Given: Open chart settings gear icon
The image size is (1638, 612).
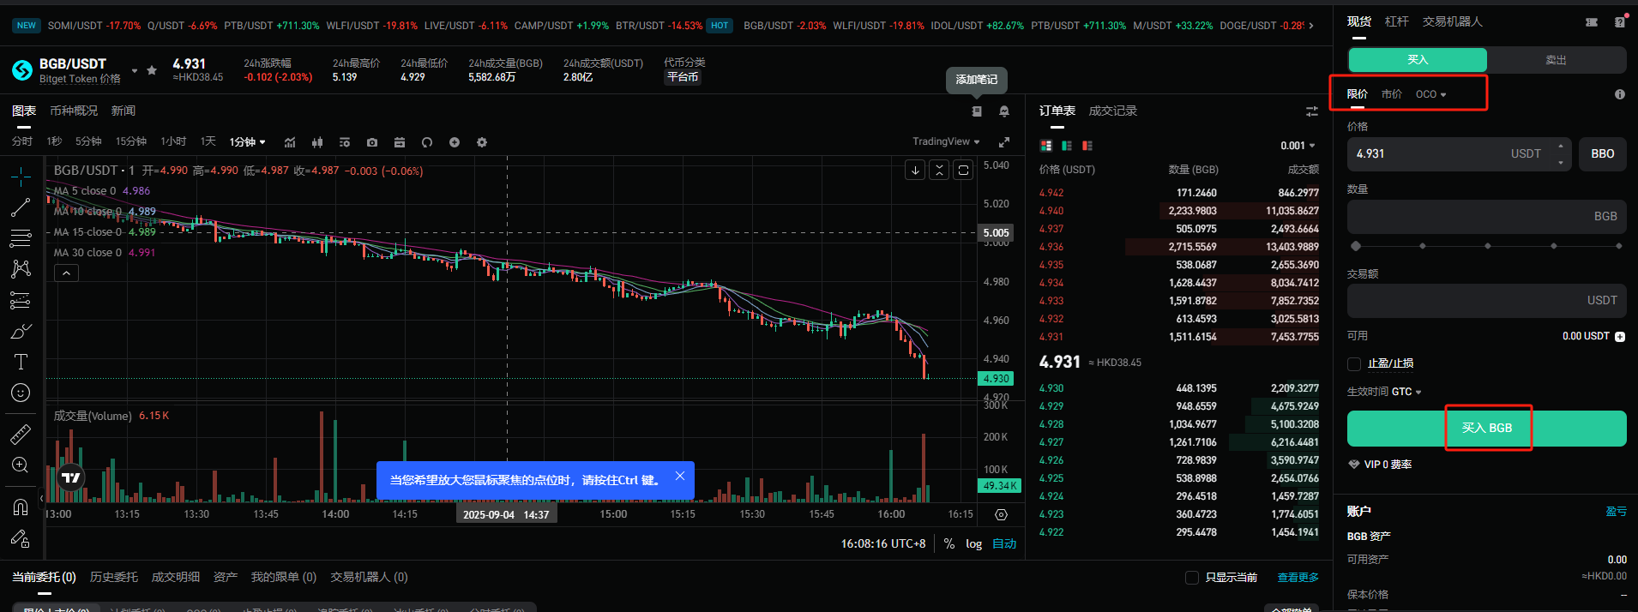Looking at the screenshot, I should pyautogui.click(x=482, y=142).
